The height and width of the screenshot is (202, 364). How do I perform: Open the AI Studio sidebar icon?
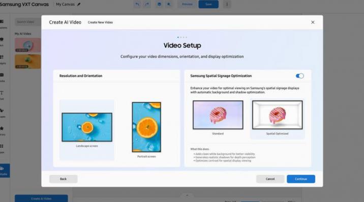(4, 171)
